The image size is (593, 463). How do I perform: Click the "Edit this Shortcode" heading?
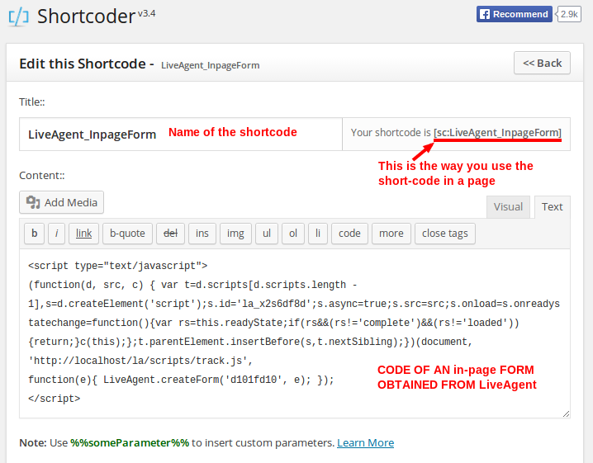(x=83, y=64)
